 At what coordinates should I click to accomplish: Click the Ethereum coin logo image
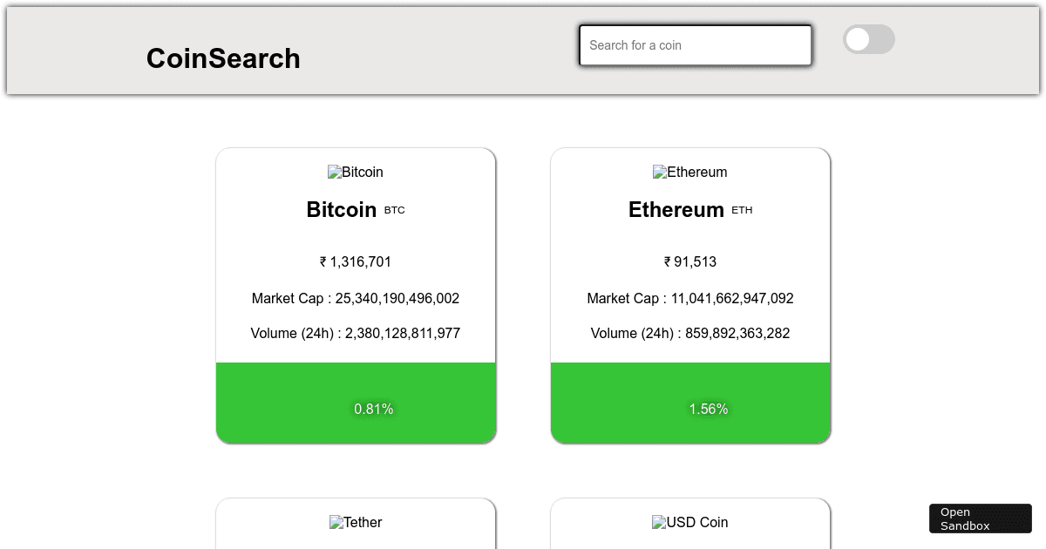pos(689,172)
